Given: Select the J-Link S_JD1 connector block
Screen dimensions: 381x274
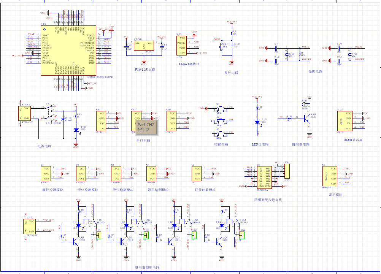Looking at the screenshot, I should click(182, 45).
